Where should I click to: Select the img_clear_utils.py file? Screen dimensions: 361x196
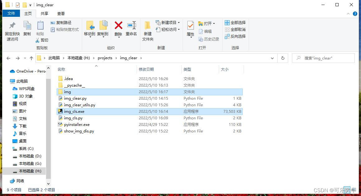pos(80,105)
